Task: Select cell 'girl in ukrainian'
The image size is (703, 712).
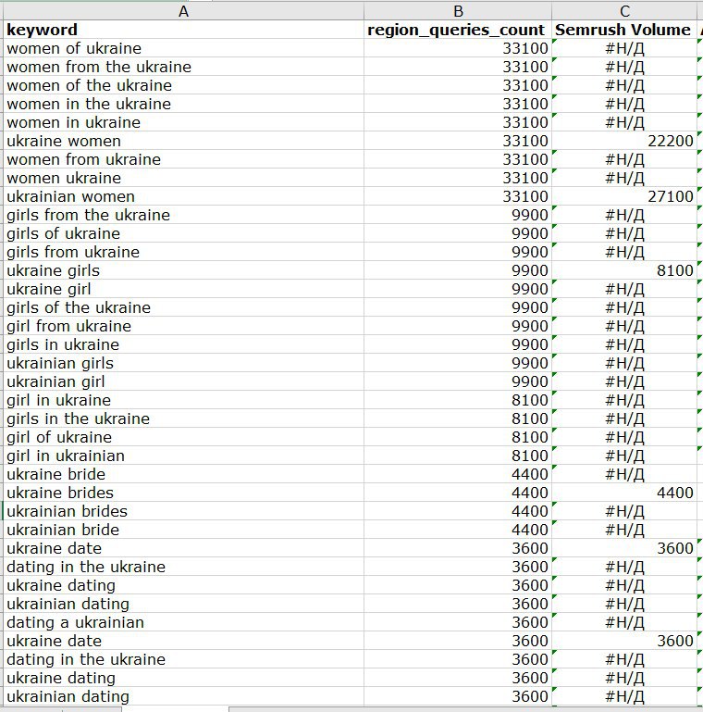Action: click(183, 456)
